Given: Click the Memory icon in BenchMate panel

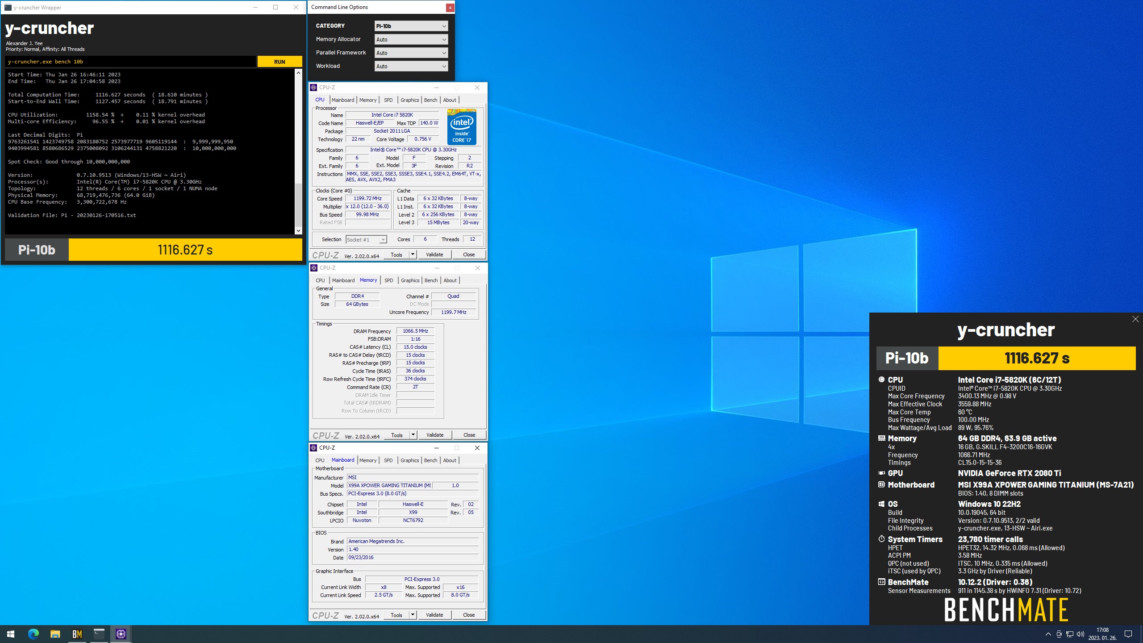Looking at the screenshot, I should [x=881, y=438].
